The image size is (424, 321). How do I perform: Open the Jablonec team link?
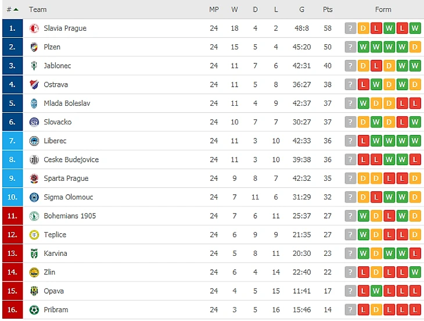[x=58, y=66]
